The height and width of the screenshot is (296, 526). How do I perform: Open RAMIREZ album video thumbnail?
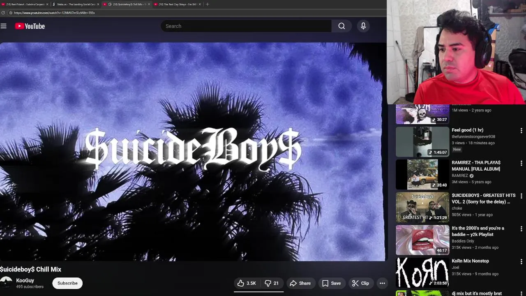coord(422,174)
